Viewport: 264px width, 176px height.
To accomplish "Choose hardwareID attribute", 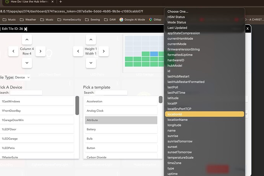I will click(204, 60).
